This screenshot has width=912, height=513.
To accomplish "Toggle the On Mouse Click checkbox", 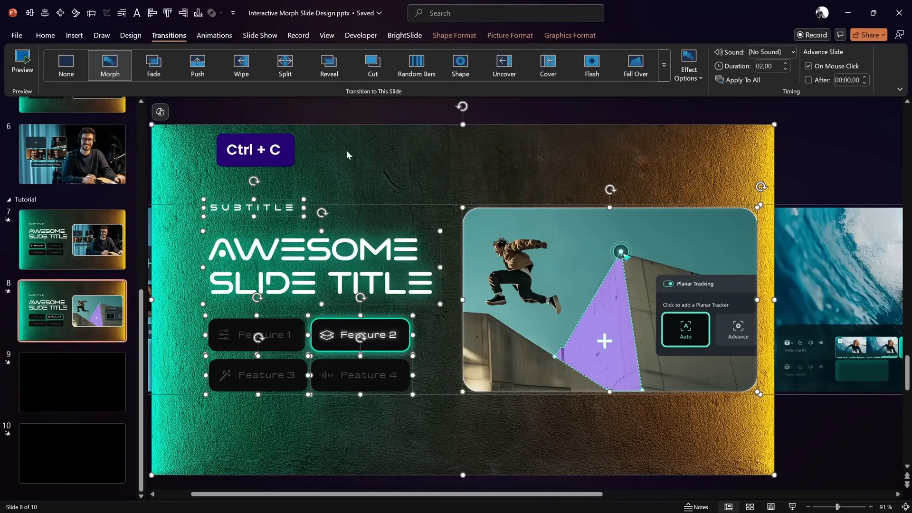I will point(808,66).
